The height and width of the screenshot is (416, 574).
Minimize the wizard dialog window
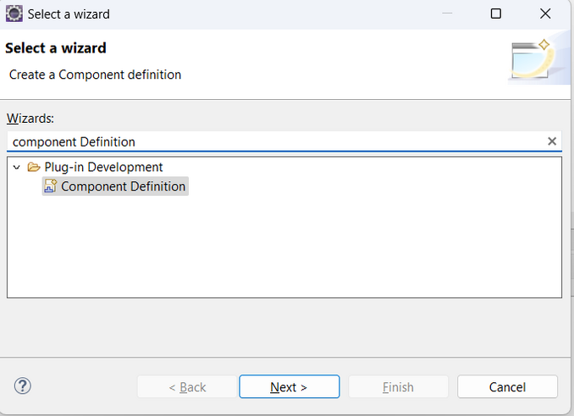[449, 14]
